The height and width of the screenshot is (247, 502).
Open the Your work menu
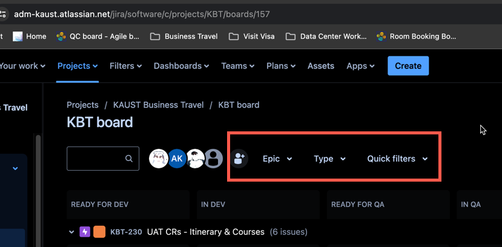click(x=22, y=66)
